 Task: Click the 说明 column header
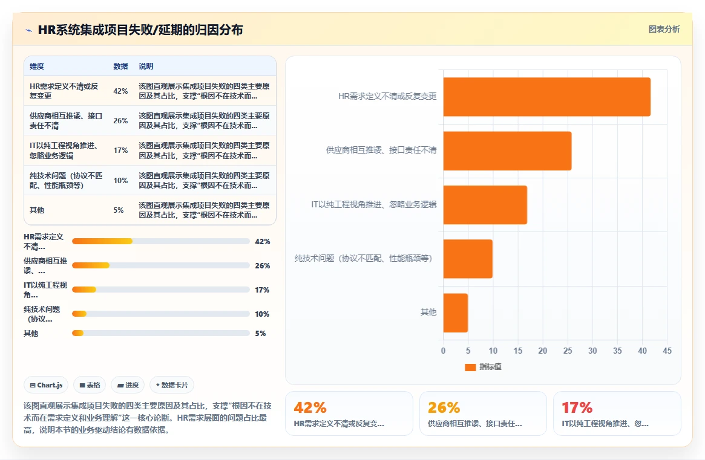(146, 66)
